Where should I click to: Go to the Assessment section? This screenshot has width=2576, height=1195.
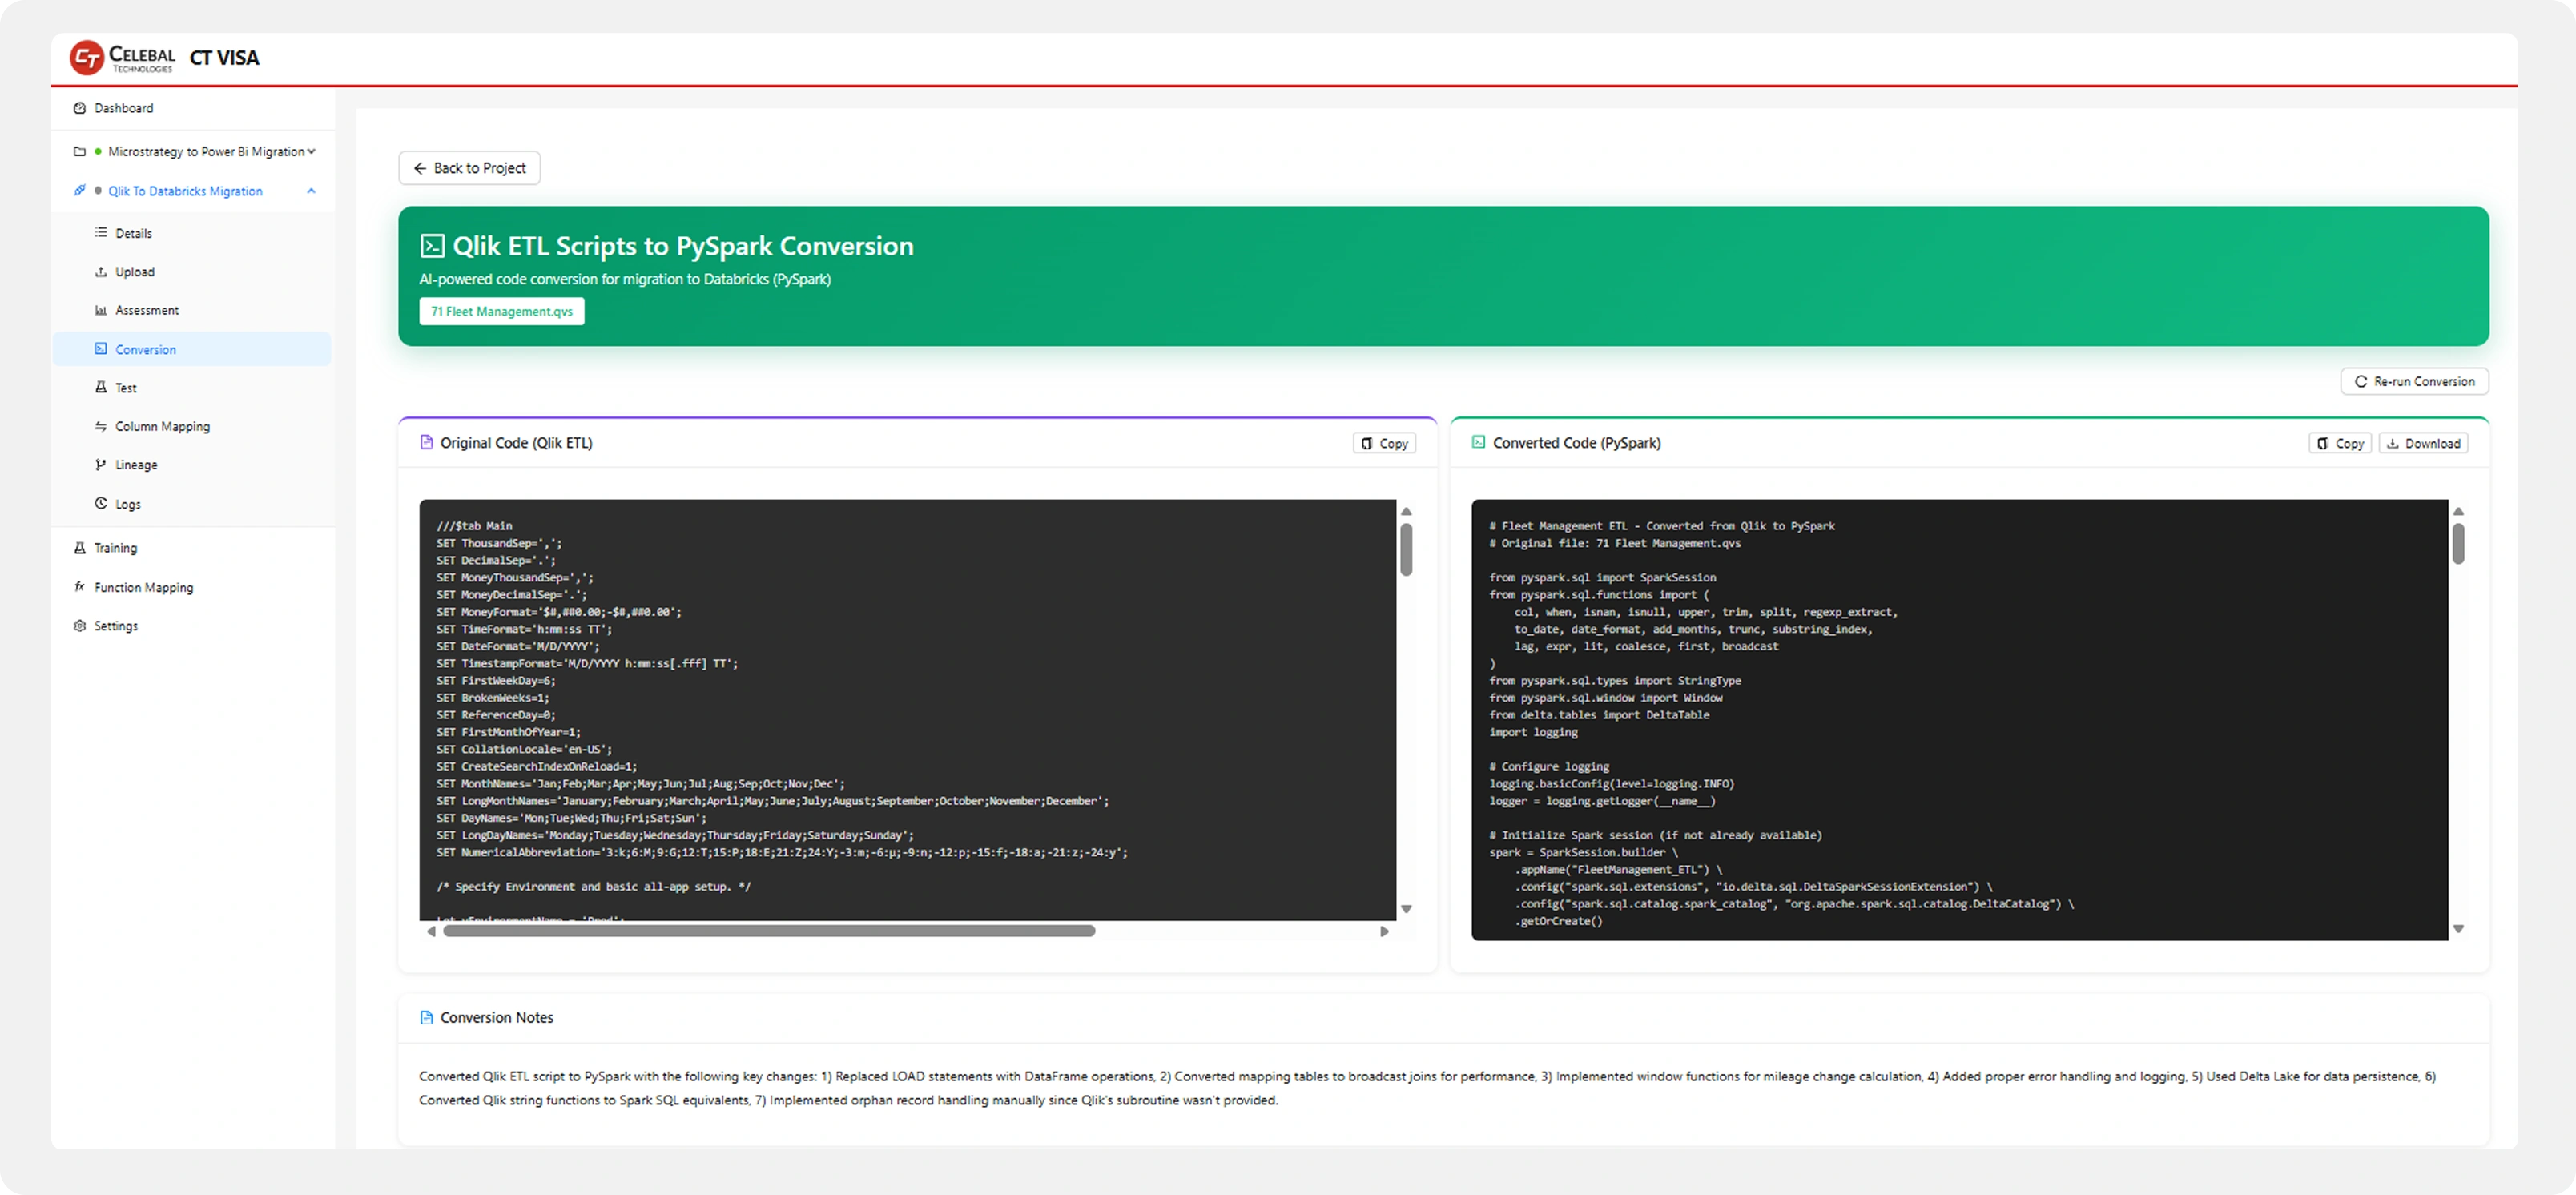193,310
